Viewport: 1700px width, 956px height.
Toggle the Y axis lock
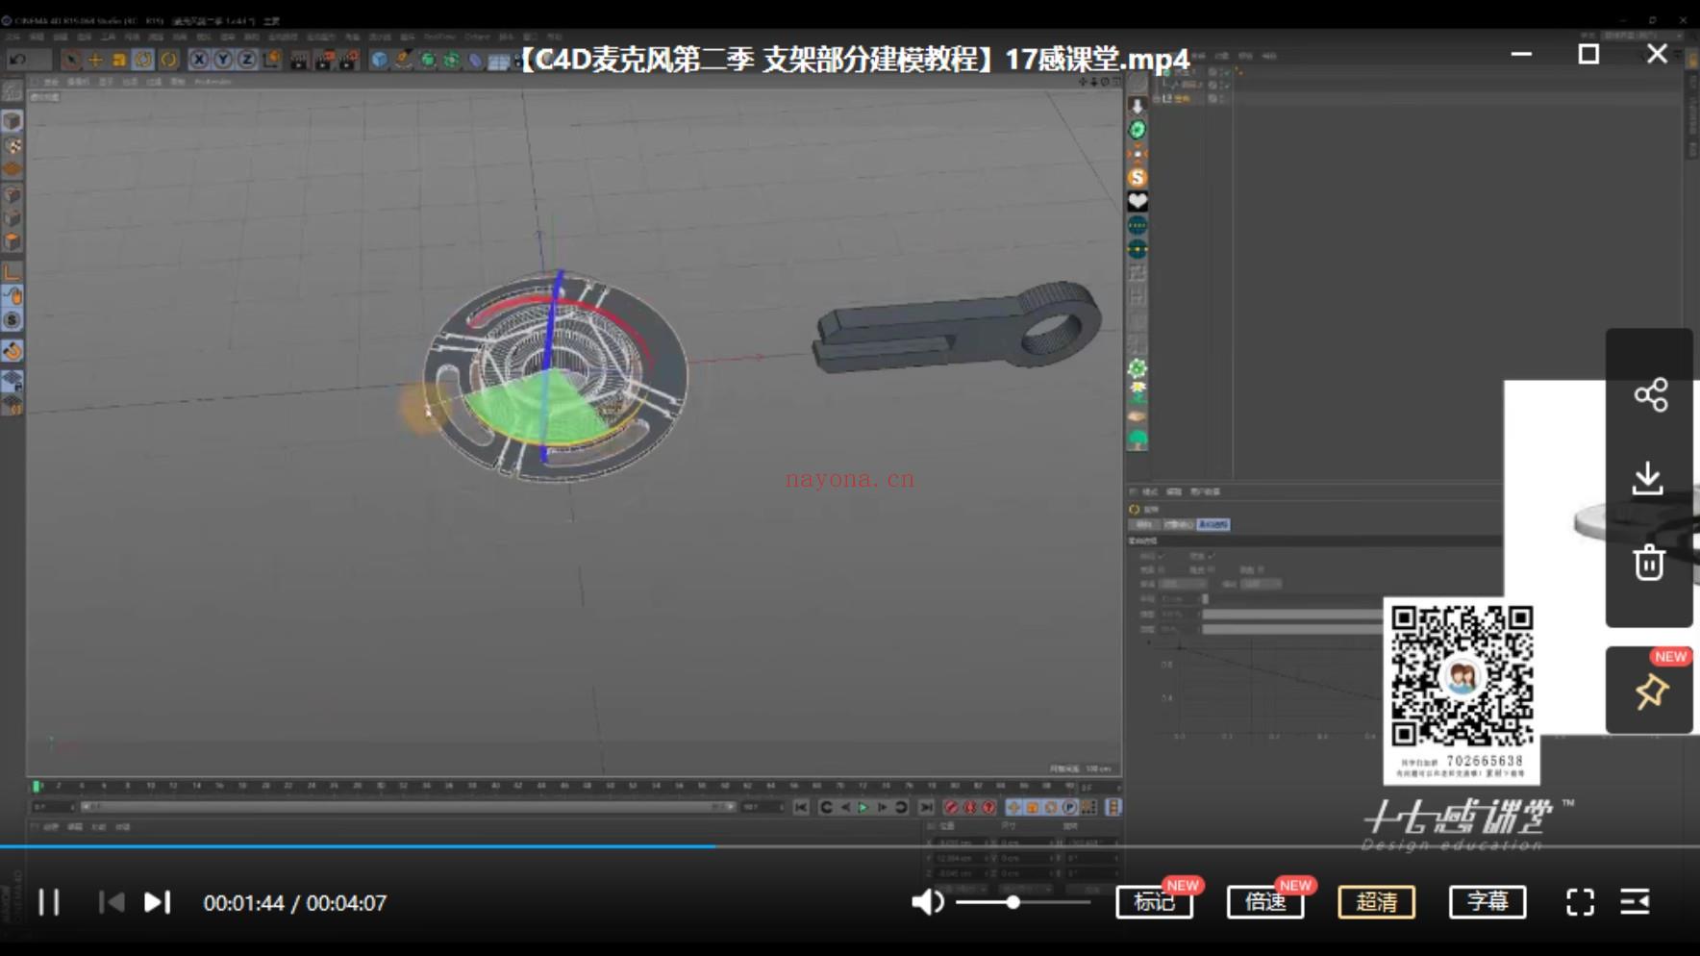point(223,60)
